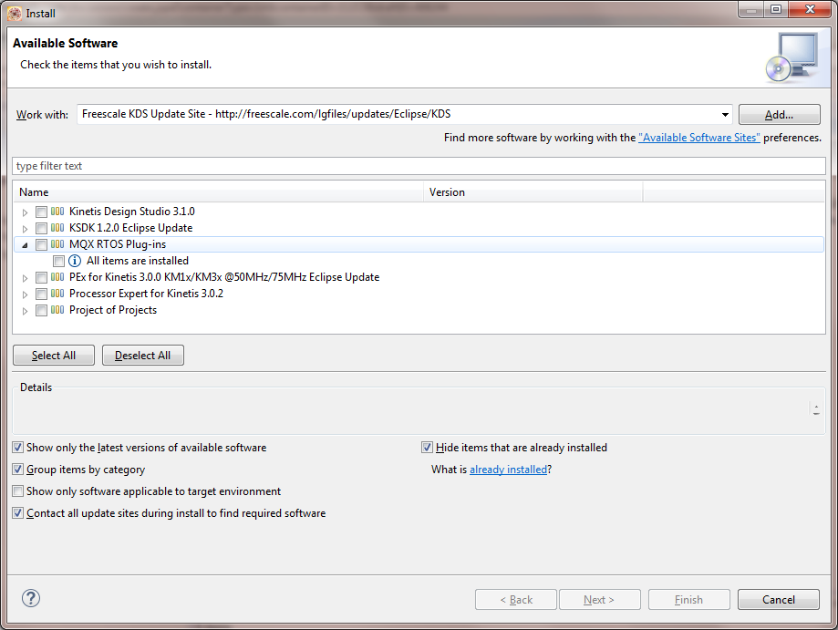Image resolution: width=838 pixels, height=630 pixels.
Task: Expand the Kinetis Design Studio 3.1.0 node
Action: (25, 212)
